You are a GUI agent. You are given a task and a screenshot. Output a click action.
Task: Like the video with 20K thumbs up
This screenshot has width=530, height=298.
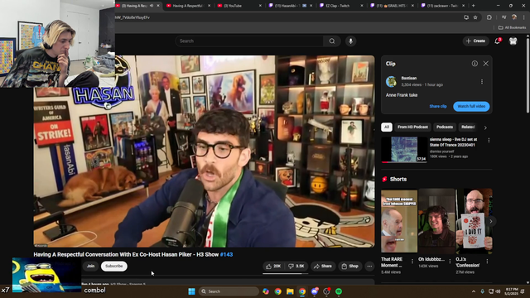tap(273, 267)
